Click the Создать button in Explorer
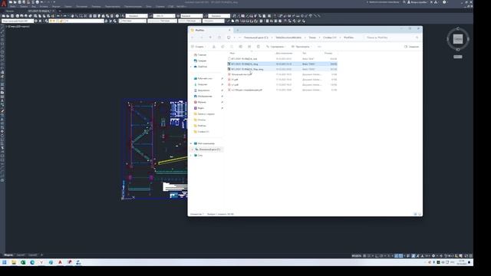 (198, 47)
